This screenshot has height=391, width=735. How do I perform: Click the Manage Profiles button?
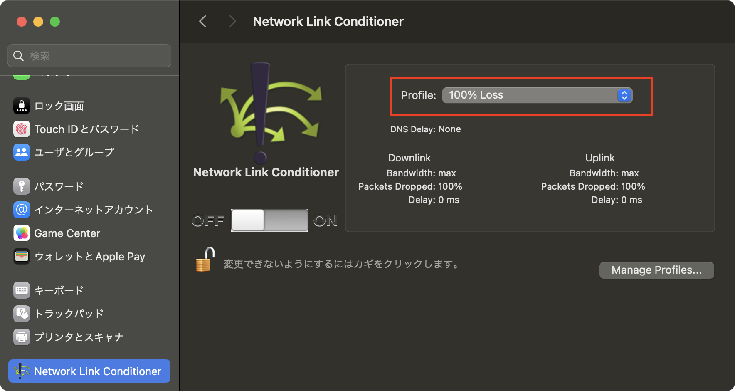pyautogui.click(x=656, y=270)
